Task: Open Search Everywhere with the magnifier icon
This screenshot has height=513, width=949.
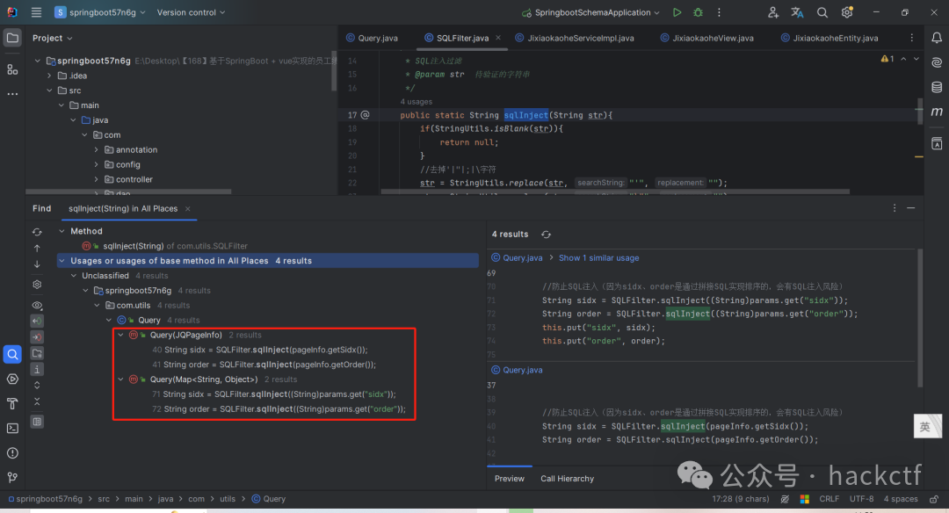Action: click(822, 11)
